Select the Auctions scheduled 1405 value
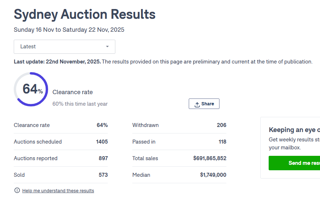Image resolution: width=320 pixels, height=202 pixels. coord(102,142)
